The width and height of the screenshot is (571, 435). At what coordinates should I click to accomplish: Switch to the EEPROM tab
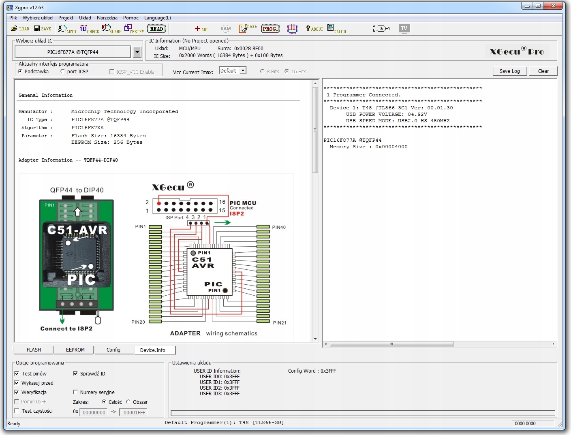click(75, 350)
